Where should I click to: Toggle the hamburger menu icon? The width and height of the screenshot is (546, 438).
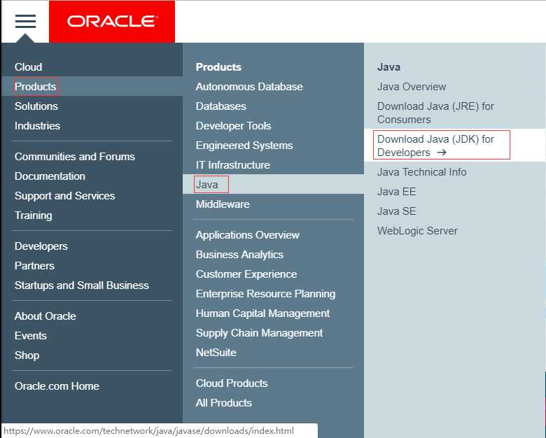(x=25, y=21)
